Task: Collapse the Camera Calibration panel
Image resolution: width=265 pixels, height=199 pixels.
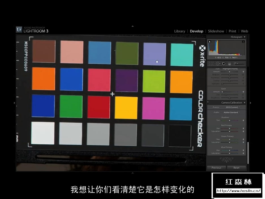Action: click(245, 102)
